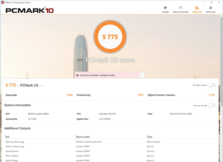Click the HOME menu label

tap(165, 12)
